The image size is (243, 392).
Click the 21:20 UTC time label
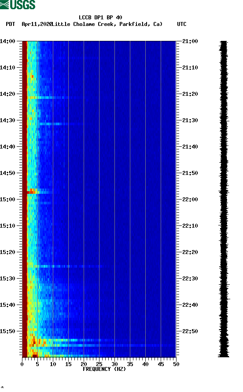point(190,94)
